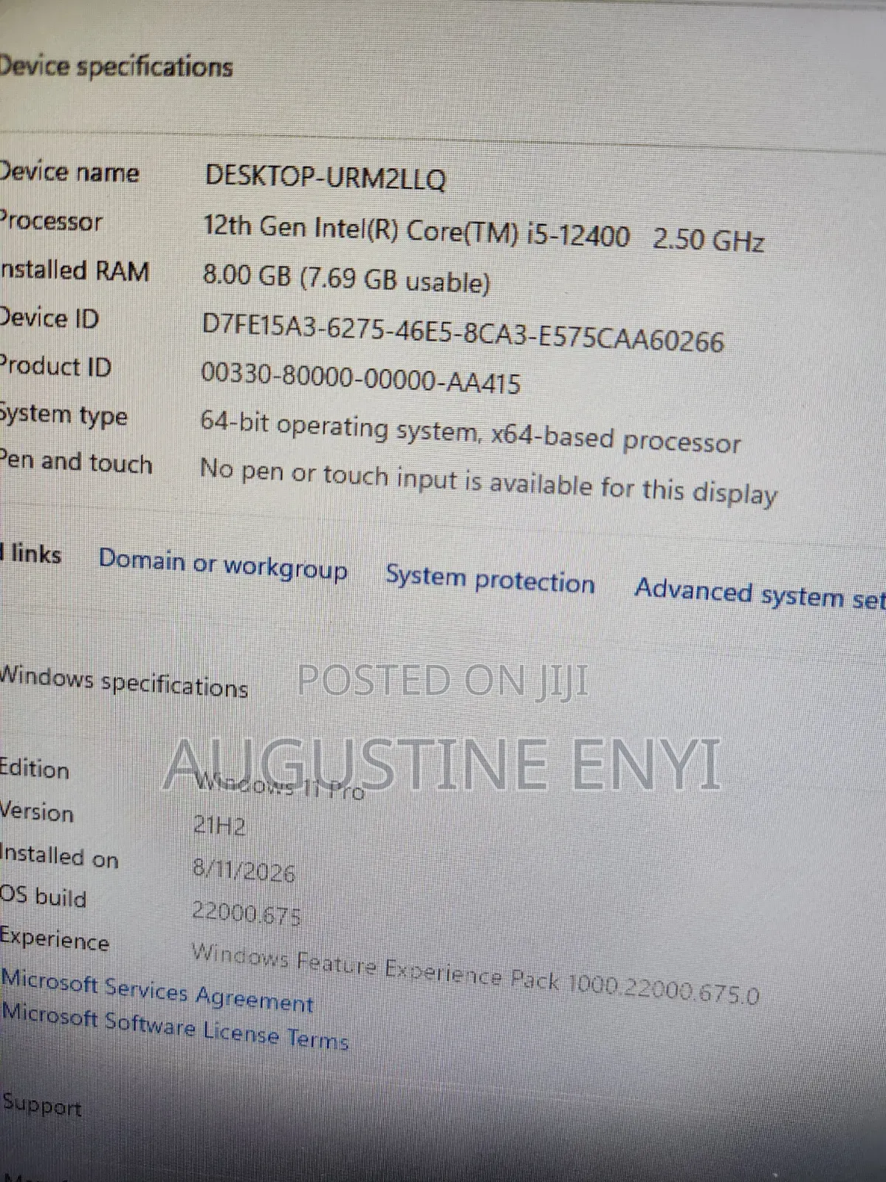Open Microsoft Services Agreement link
The width and height of the screenshot is (886, 1182).
coord(157,991)
